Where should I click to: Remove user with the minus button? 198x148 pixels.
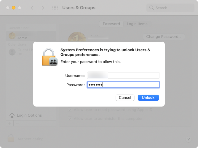coord(17,123)
